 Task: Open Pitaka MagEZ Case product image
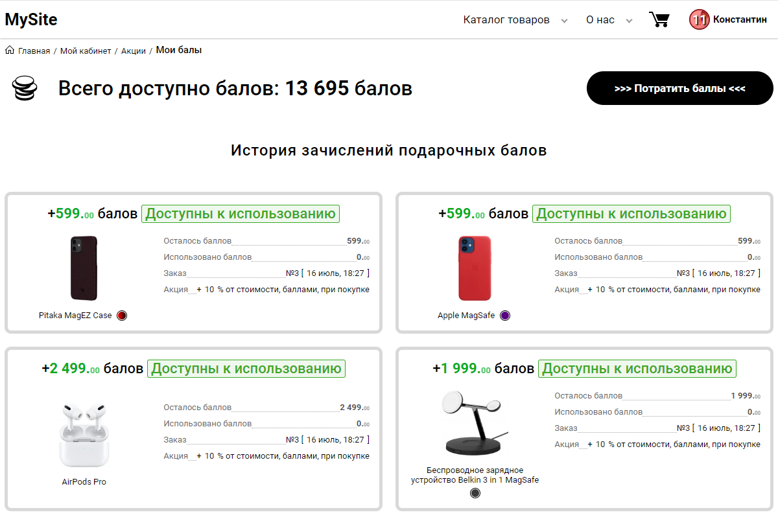[84, 268]
